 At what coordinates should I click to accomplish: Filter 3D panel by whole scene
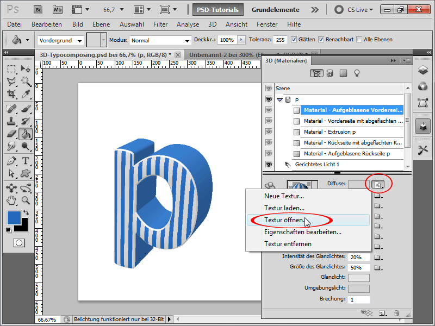[316, 73]
